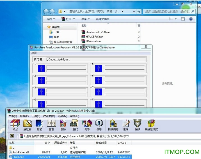Click the Explorer search magnifier icon
Image resolution: width=201 pixels, height=159 pixels.
(193, 11)
